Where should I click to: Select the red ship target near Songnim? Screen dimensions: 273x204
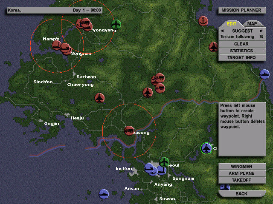point(65,48)
